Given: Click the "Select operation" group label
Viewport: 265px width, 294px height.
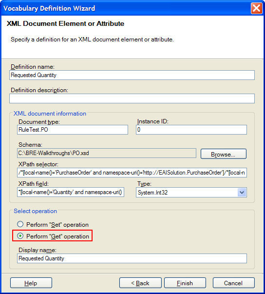Looking at the screenshot, I should point(35,211).
